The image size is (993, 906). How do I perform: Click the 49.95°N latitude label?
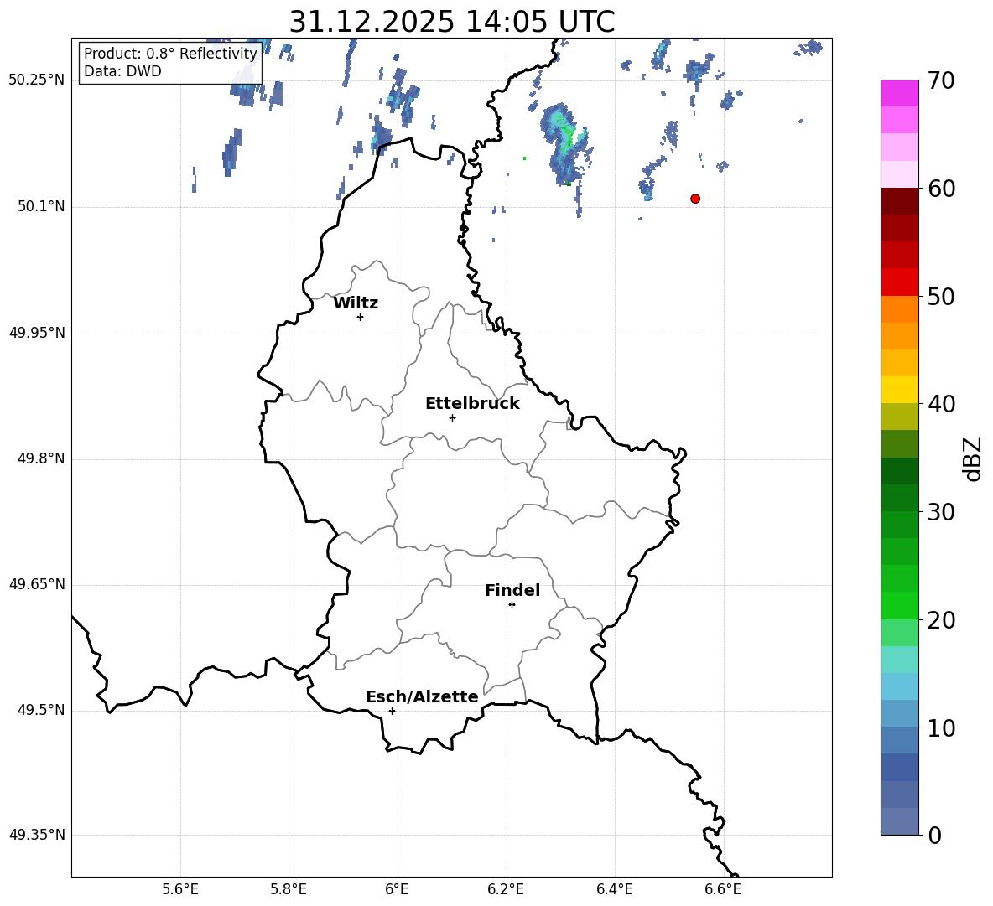tap(37, 333)
